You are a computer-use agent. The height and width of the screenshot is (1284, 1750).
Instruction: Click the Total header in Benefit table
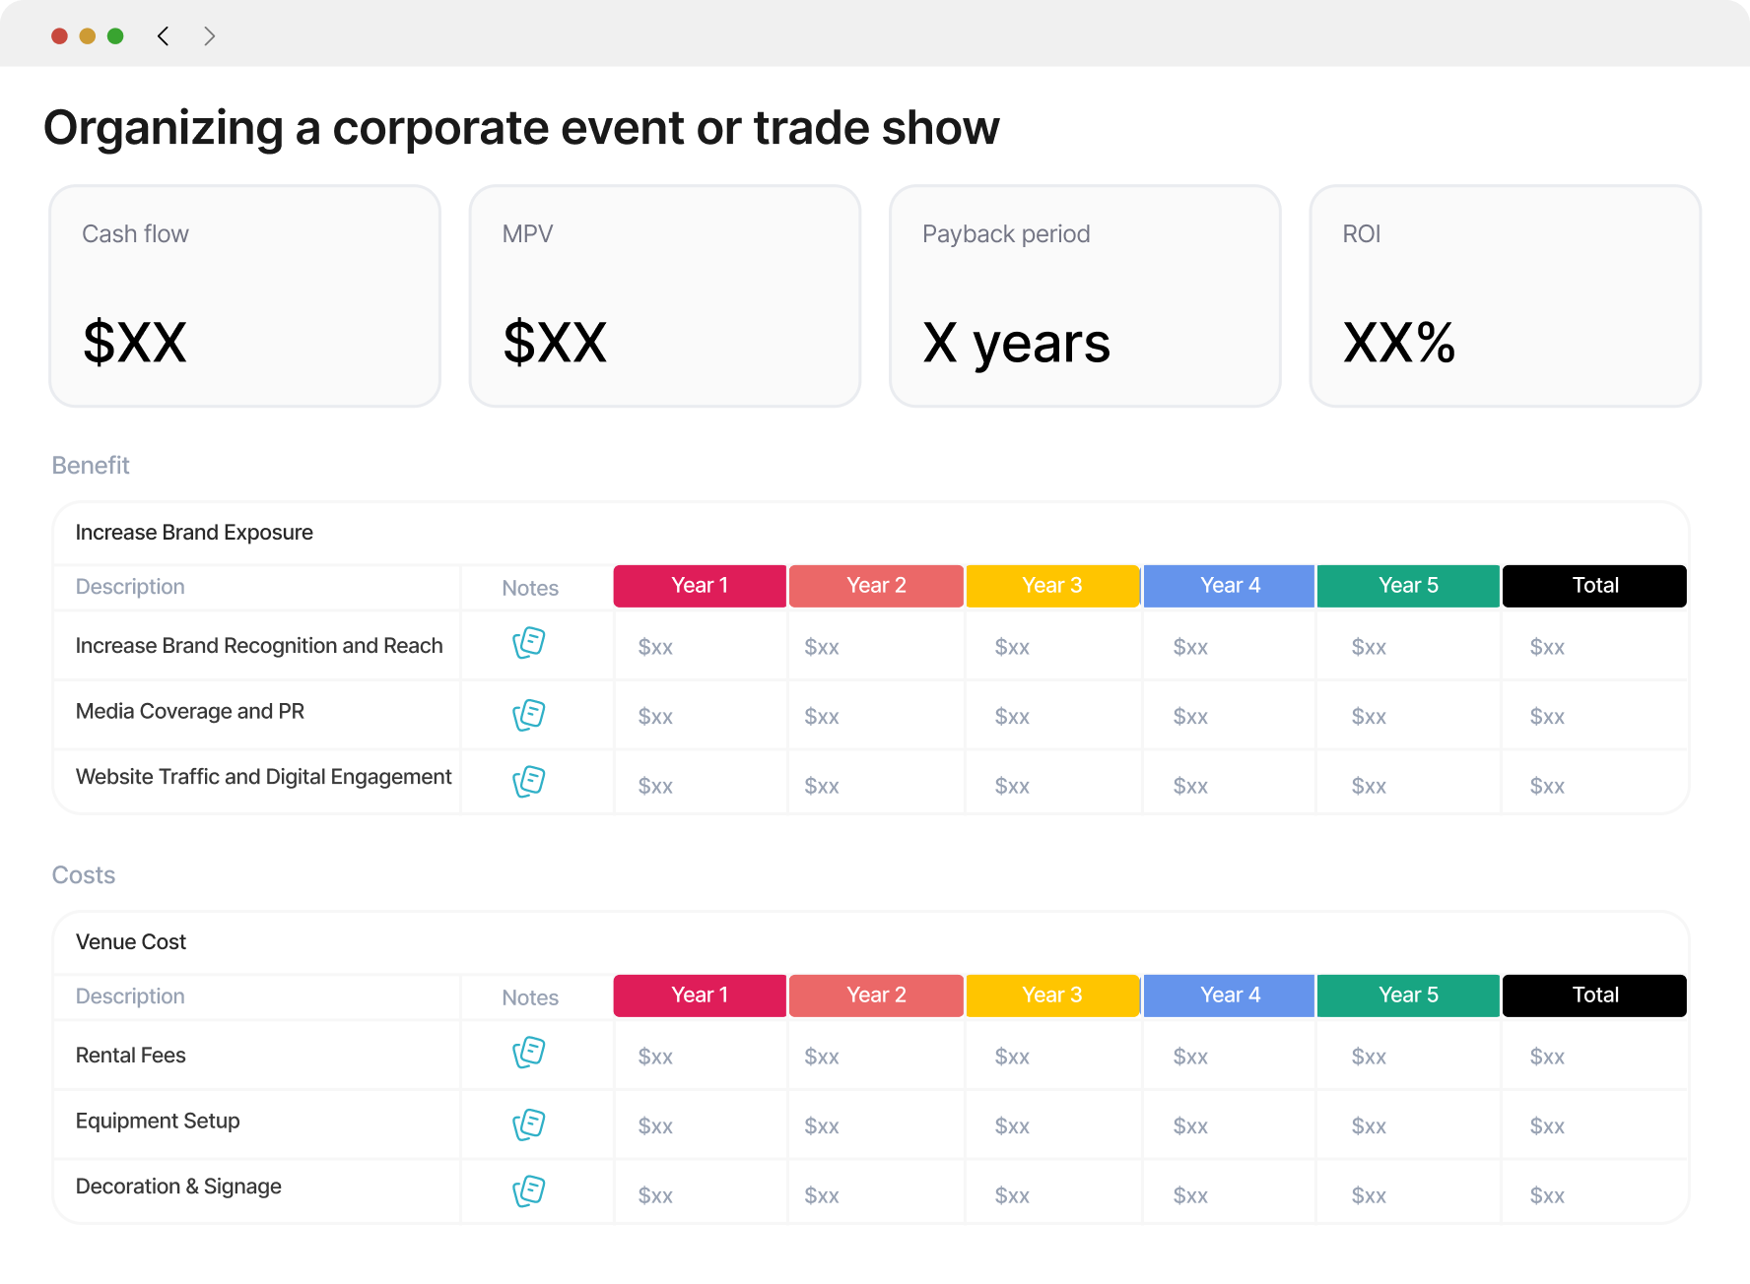pyautogui.click(x=1594, y=586)
